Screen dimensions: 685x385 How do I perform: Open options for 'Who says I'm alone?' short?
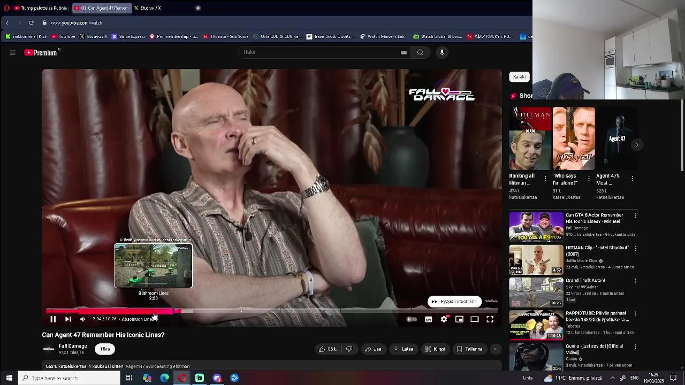[589, 179]
